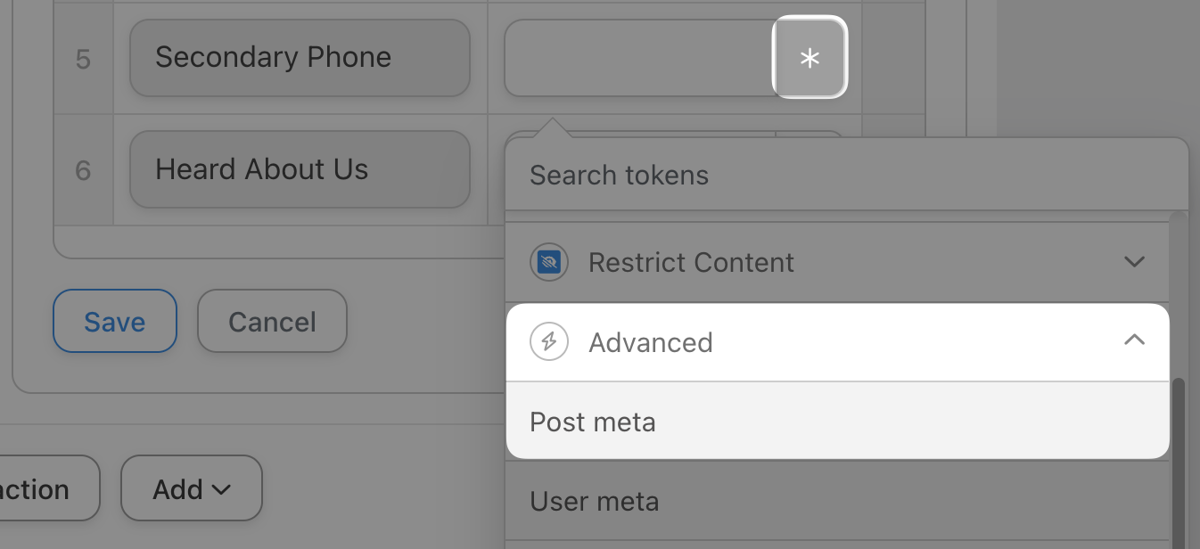The width and height of the screenshot is (1200, 549).
Task: Expand Restrict Content using its chevron arrow
Action: pyautogui.click(x=1134, y=262)
